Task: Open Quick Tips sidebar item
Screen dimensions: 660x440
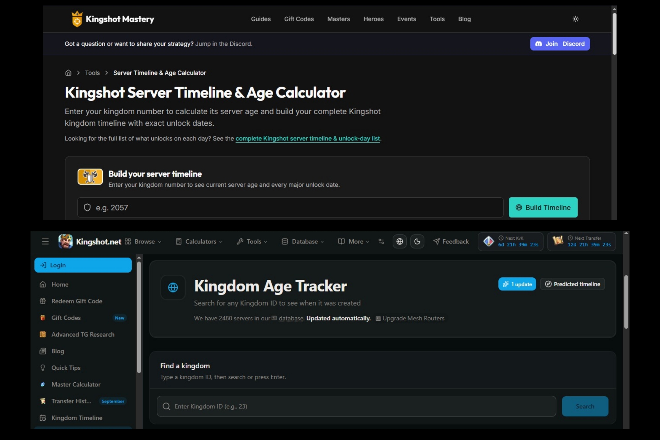Action: pyautogui.click(x=66, y=368)
